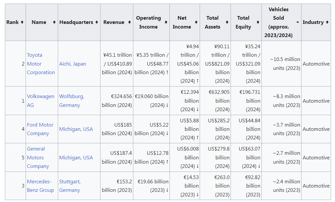The width and height of the screenshot is (335, 202).
Task: Select Ford total assets US$285.2 billion cell
Action: click(x=215, y=129)
